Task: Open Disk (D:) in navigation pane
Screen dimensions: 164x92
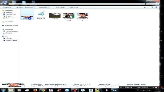Action: coord(9,33)
